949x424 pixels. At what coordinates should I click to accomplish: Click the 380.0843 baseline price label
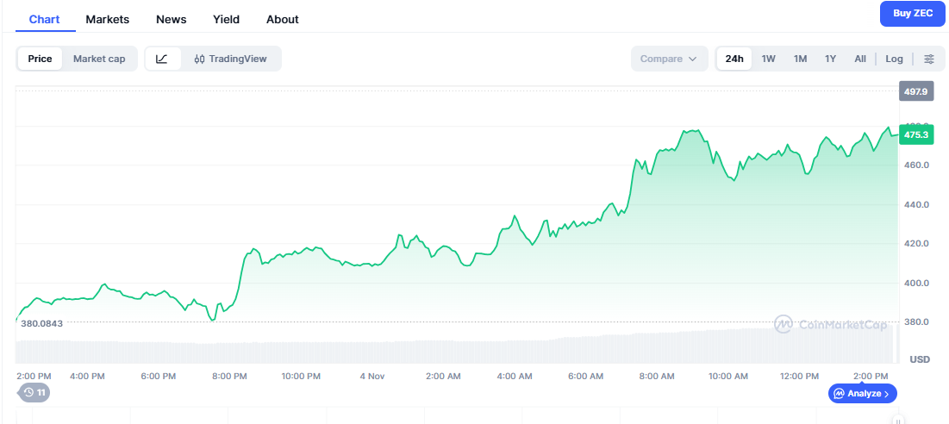point(46,322)
